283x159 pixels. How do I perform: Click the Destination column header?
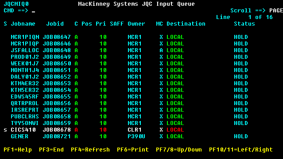pyautogui.click(x=186, y=24)
